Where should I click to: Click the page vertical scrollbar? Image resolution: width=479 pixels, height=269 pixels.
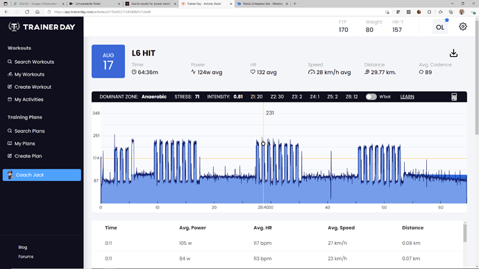click(x=477, y=78)
